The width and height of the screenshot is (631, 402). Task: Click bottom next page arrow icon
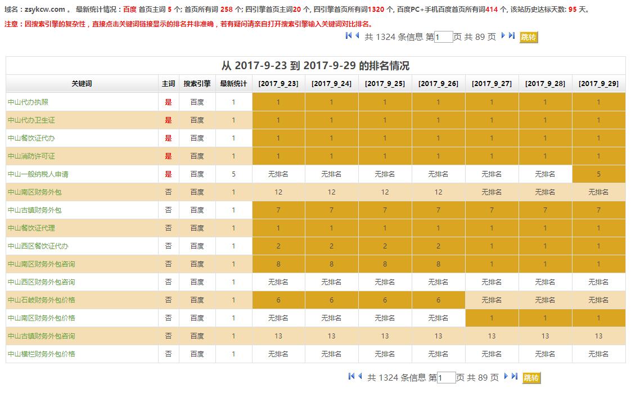(x=506, y=377)
